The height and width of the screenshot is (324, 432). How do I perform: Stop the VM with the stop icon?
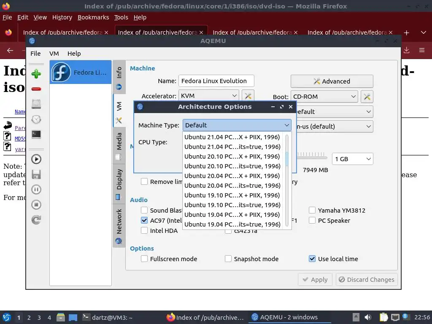point(36,205)
